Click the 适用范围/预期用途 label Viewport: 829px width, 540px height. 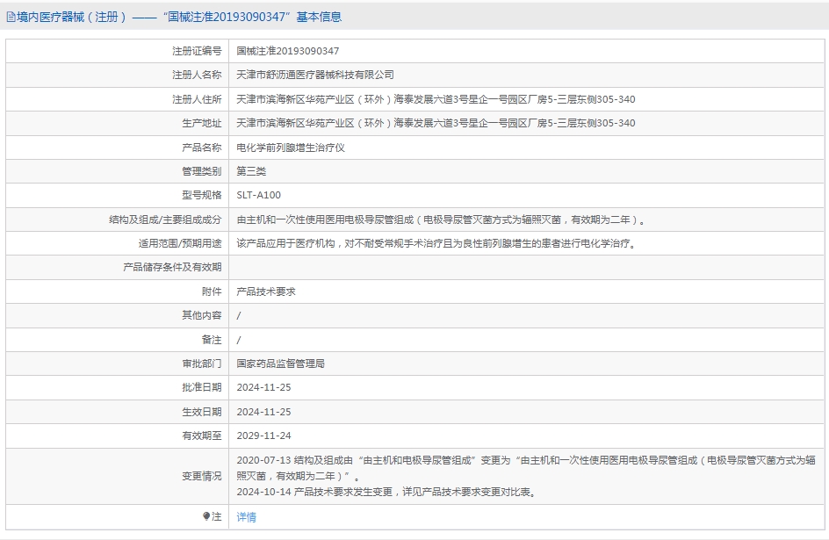(180, 243)
